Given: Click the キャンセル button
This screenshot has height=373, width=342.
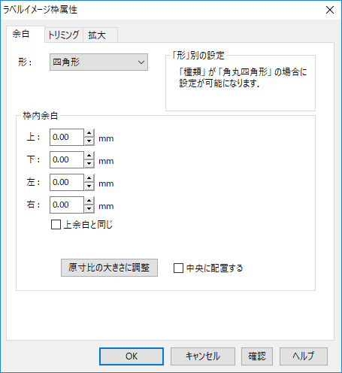Looking at the screenshot, I should pyautogui.click(x=203, y=356).
